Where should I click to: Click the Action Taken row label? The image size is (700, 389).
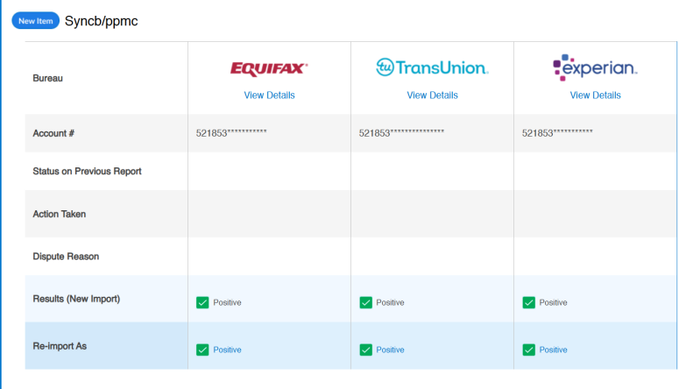click(60, 214)
